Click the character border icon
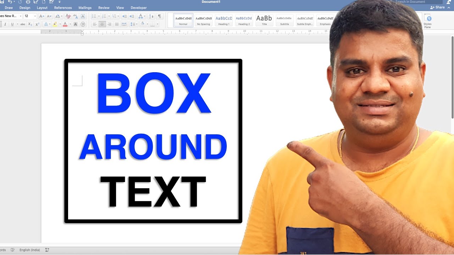This screenshot has height=255, width=454. pos(83,16)
